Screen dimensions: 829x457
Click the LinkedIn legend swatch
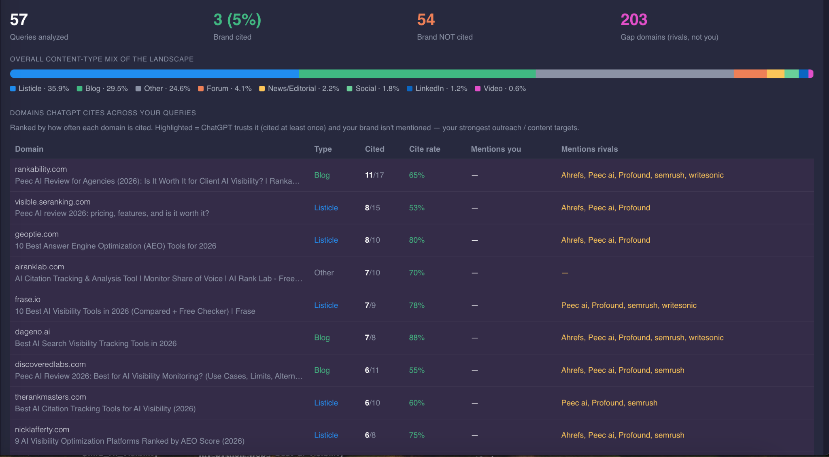tap(410, 89)
